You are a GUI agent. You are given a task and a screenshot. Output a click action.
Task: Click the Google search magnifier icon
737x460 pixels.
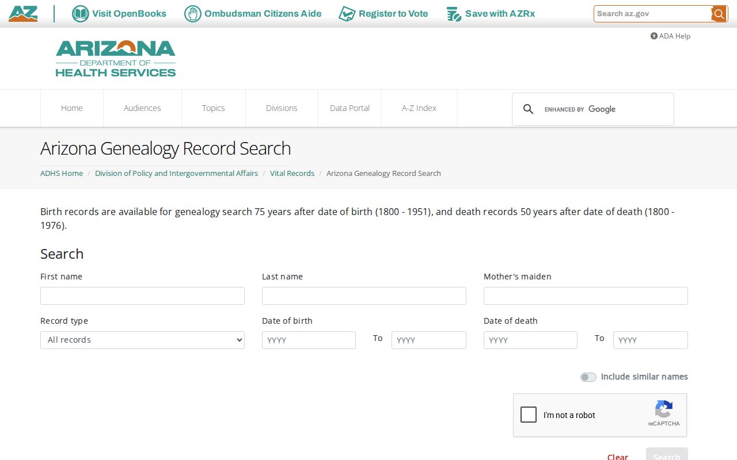528,109
